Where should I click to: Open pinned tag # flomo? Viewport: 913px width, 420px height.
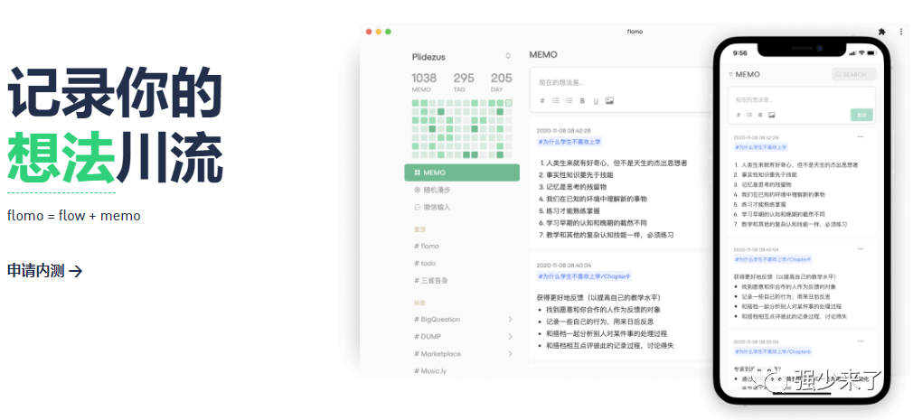tap(427, 246)
